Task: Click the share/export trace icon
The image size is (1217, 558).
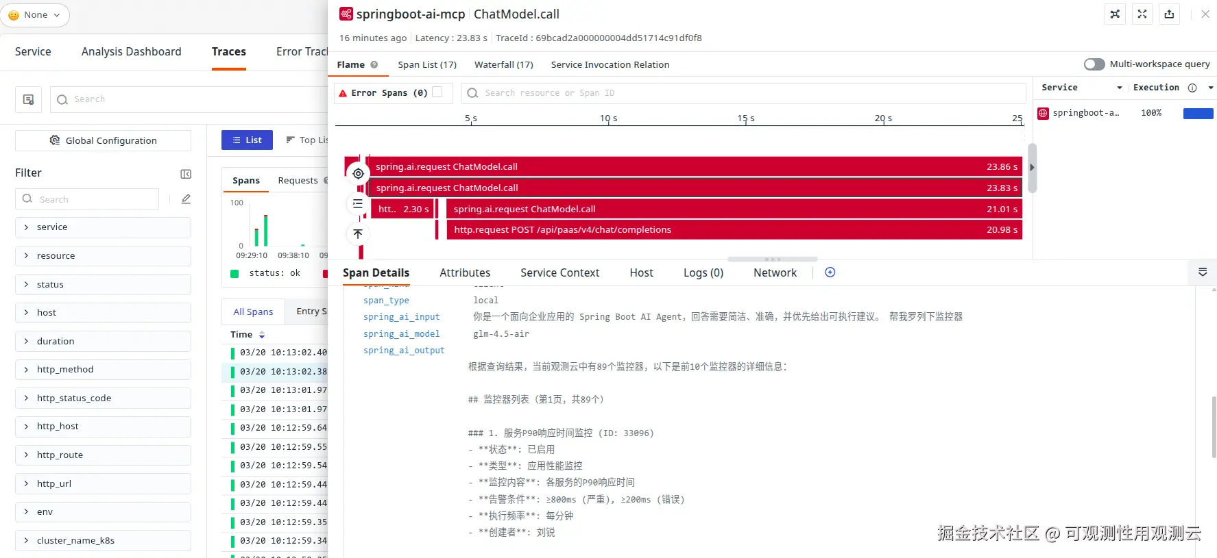Action: (x=1169, y=14)
